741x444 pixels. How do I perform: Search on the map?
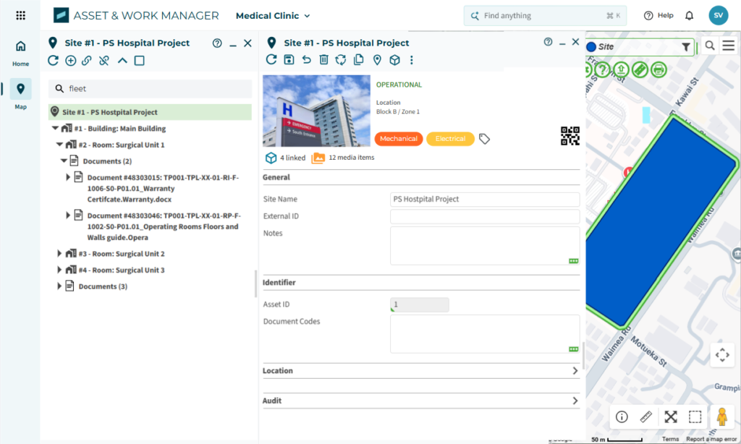point(710,46)
